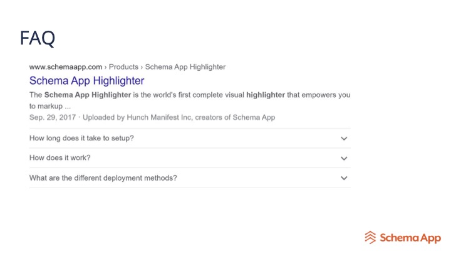Viewport: 451px width, 254px height.
Task: Expand the 'How does it work?' chevron
Action: [x=344, y=159]
